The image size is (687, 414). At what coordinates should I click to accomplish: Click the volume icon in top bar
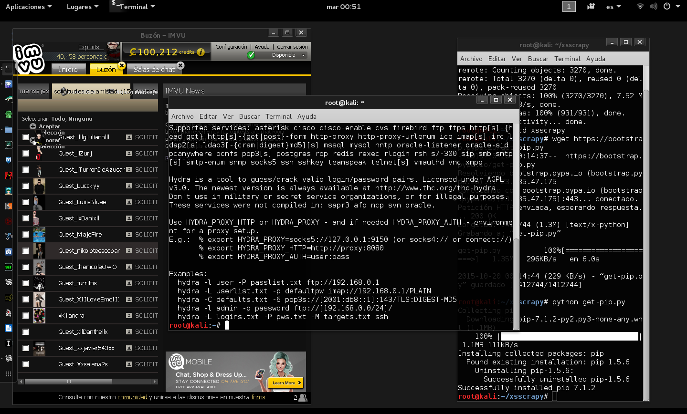pos(654,7)
